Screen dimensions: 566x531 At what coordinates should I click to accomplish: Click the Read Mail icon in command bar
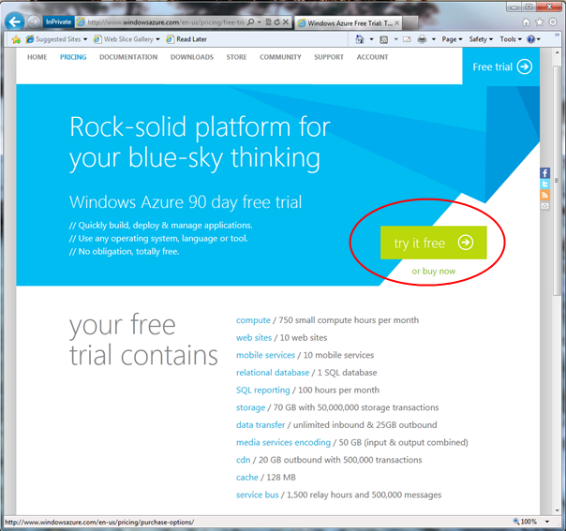pos(407,39)
